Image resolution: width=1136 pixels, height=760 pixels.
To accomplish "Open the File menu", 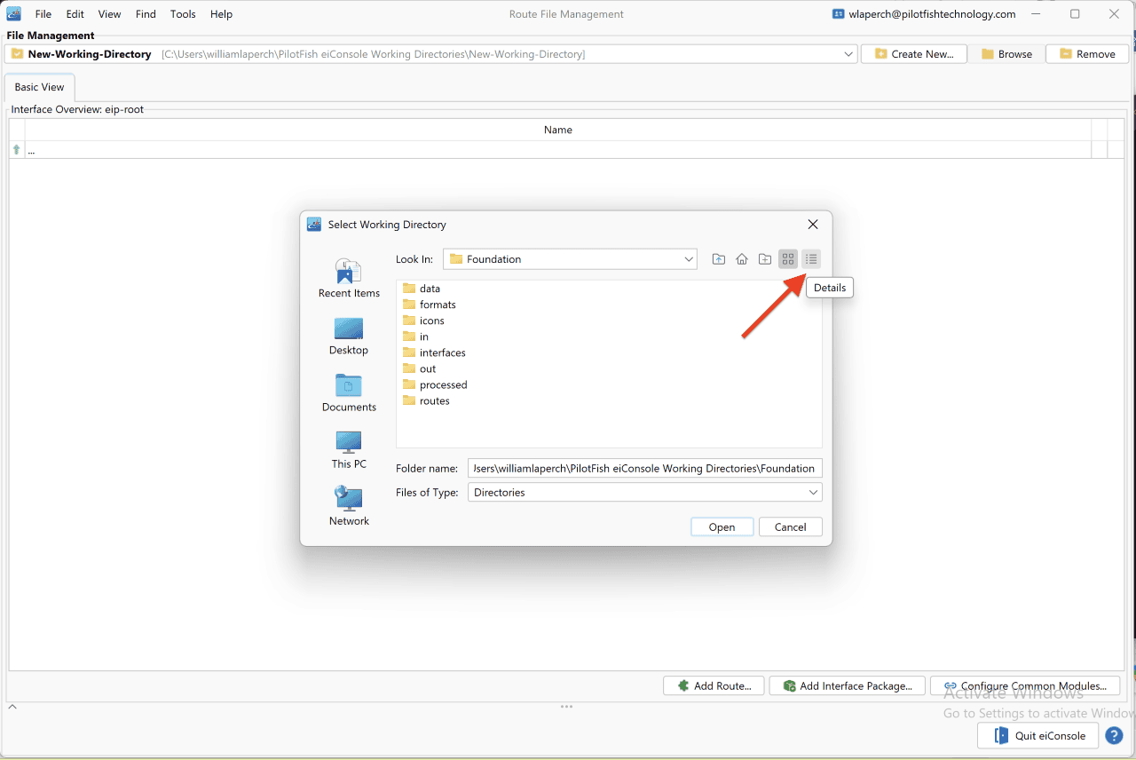I will tap(43, 14).
